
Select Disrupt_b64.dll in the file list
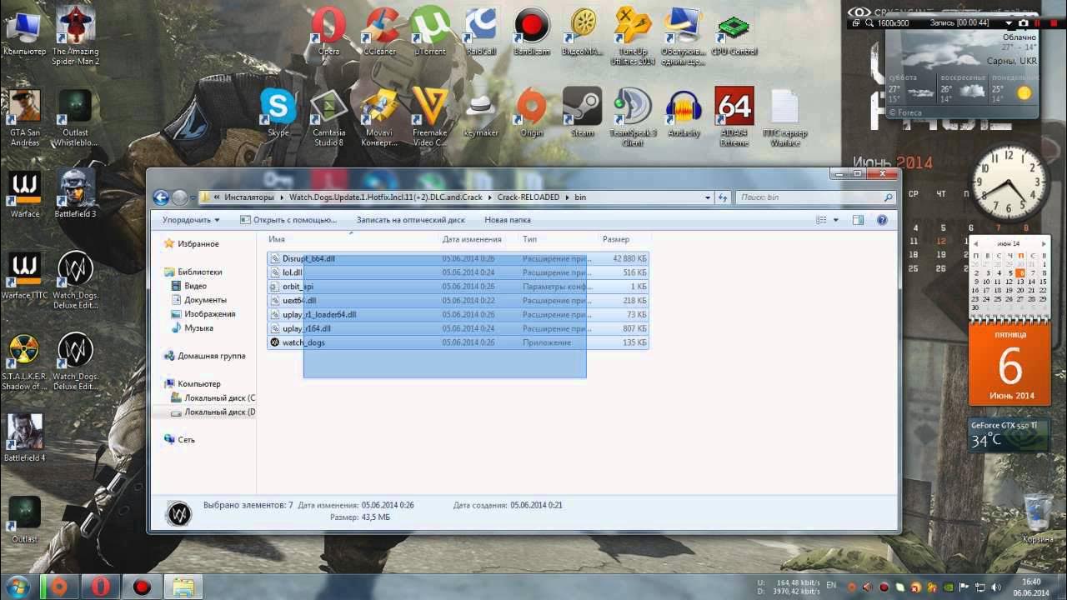(x=457, y=258)
